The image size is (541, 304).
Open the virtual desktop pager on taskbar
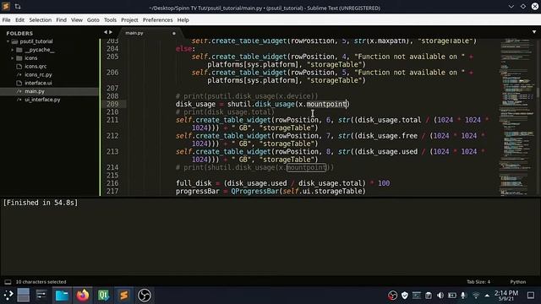pyautogui.click(x=24, y=296)
